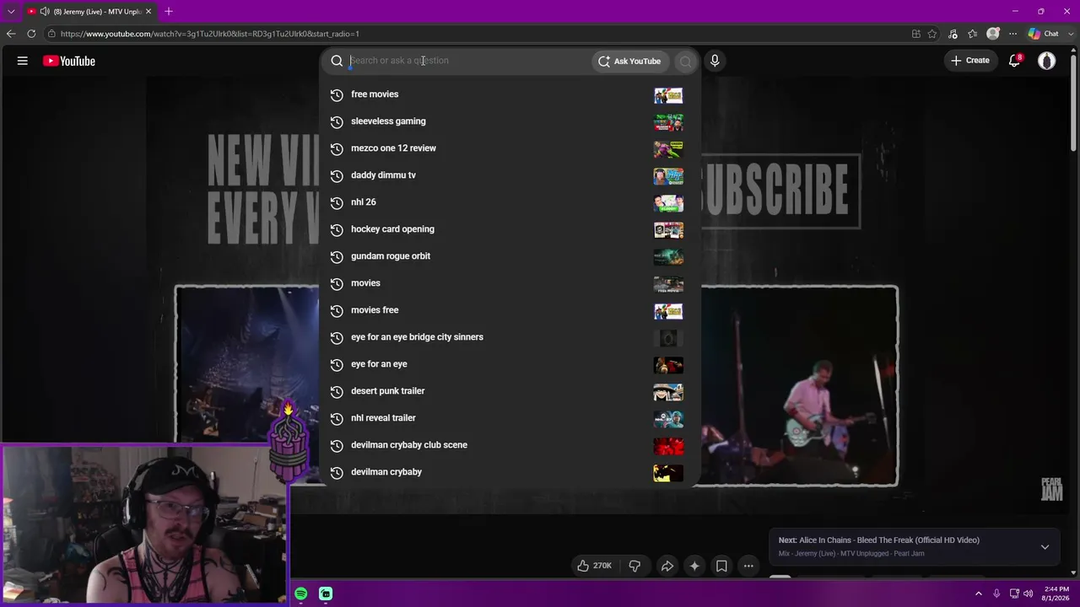
Task: Click the browser address bar URL
Action: (x=210, y=34)
